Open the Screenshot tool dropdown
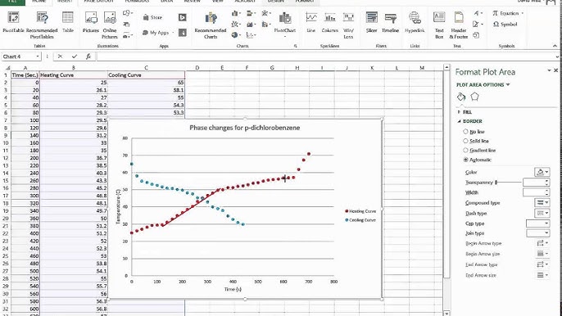The image size is (562, 316). pos(128,35)
